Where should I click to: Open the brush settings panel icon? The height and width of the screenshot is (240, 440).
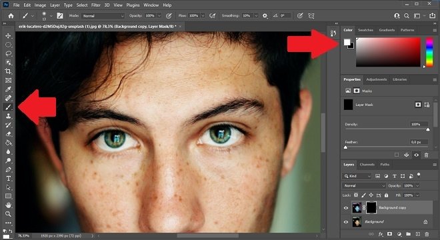pyautogui.click(x=60, y=16)
